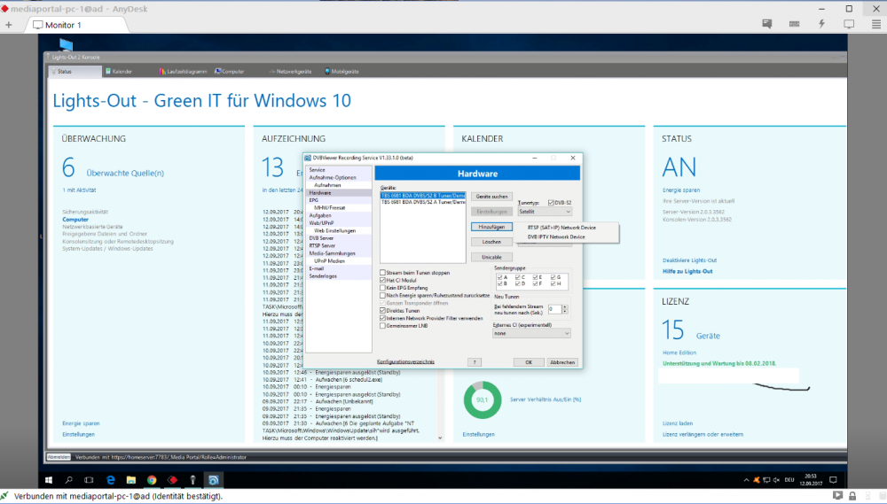887x504 pixels.
Task: Open the 'Konfigurationsverzeichnis' link
Action: click(x=405, y=361)
